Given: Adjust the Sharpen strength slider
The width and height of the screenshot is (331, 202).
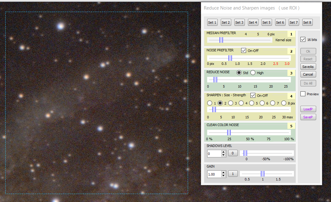Looking at the screenshot, I should pos(249,109).
